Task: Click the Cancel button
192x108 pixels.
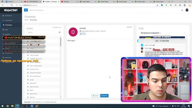Action: 96,96
